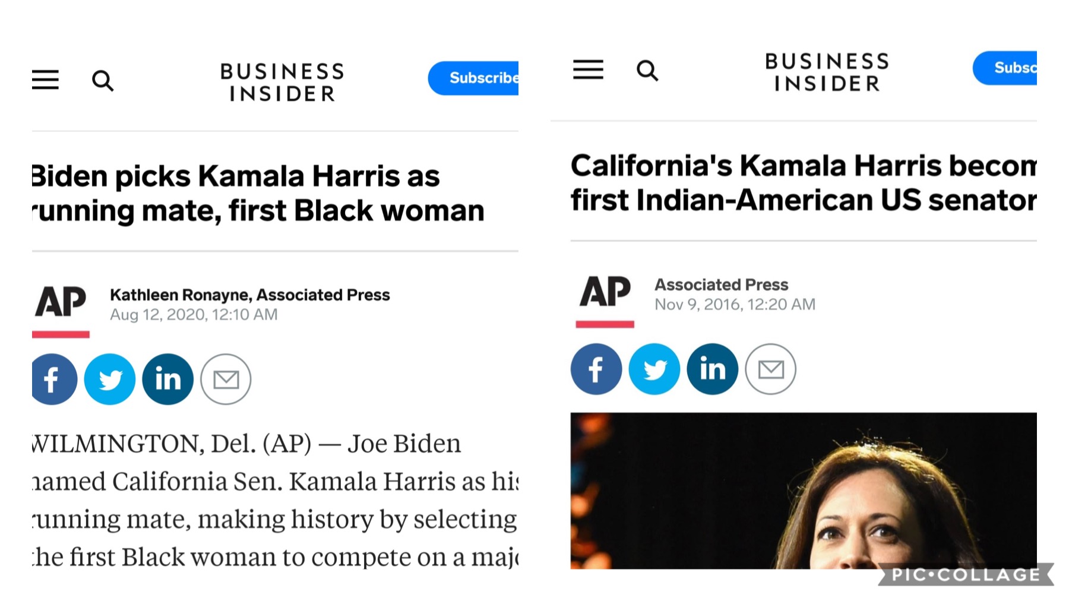The width and height of the screenshot is (1069, 601).
Task: Click the search icon above the Biden article
Action: pyautogui.click(x=103, y=80)
